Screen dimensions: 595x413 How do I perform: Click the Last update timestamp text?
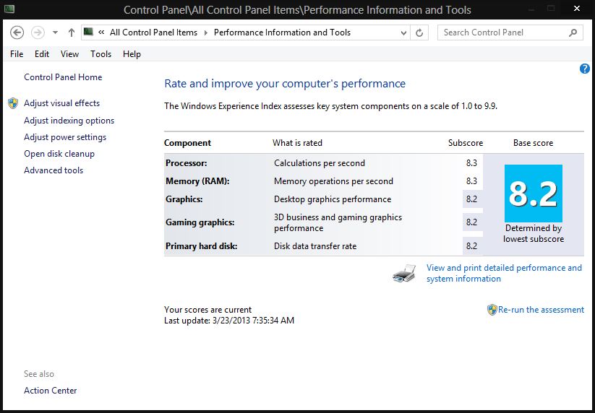click(229, 321)
